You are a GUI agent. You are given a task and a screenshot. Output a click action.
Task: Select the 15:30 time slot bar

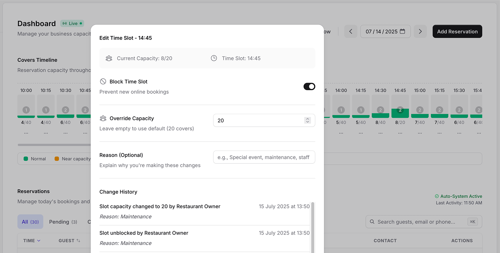[459, 106]
